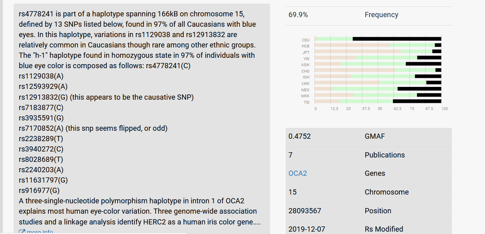Screen dimensions: 485x234
Task: Click the rs12913832(G) causative SNP line
Action: pos(106,97)
